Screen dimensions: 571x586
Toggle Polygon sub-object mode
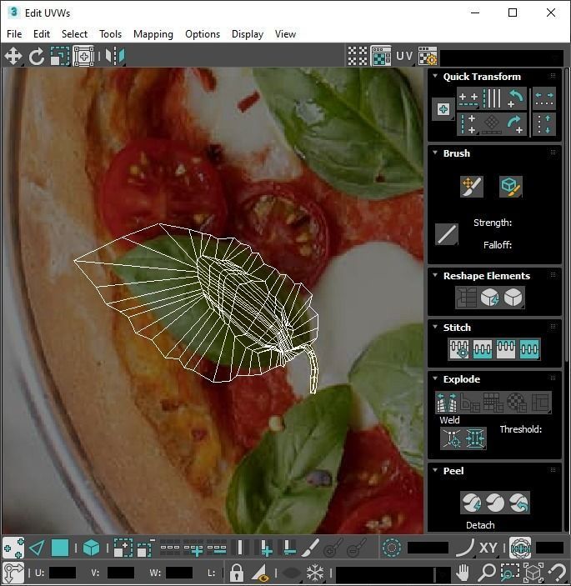60,548
